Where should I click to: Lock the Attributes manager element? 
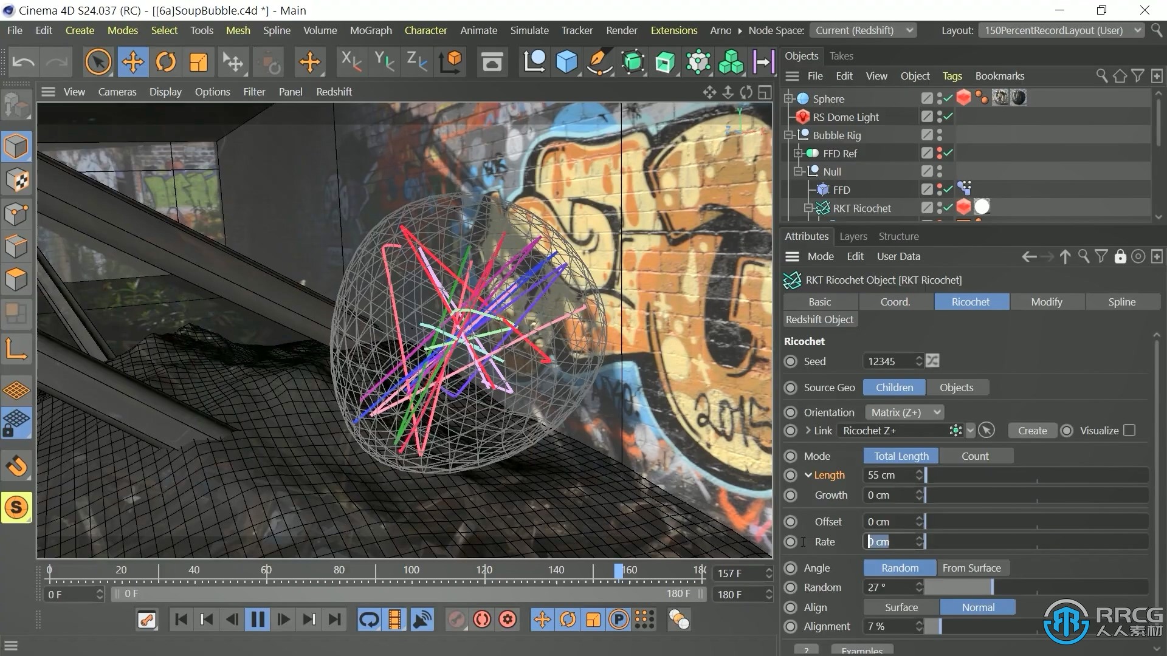click(1120, 256)
